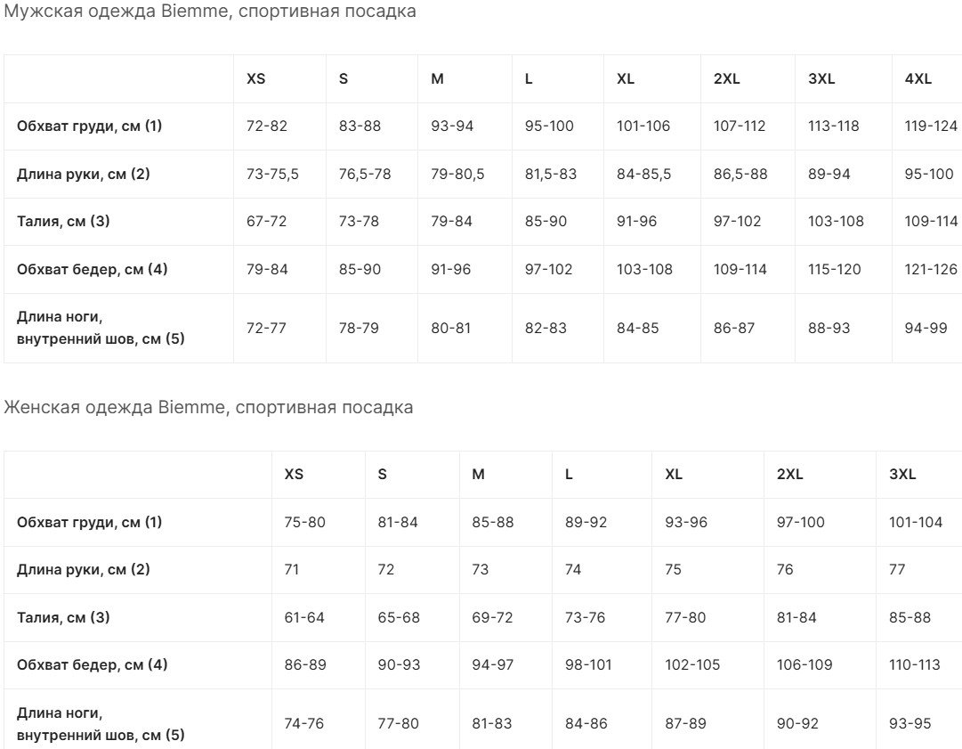The height and width of the screenshot is (749, 962).
Task: Click men's Длина руки row label
Action: click(x=84, y=174)
